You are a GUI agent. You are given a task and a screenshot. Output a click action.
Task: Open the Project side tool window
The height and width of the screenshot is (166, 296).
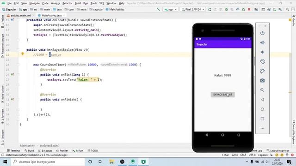pyautogui.click(x=2, y=21)
